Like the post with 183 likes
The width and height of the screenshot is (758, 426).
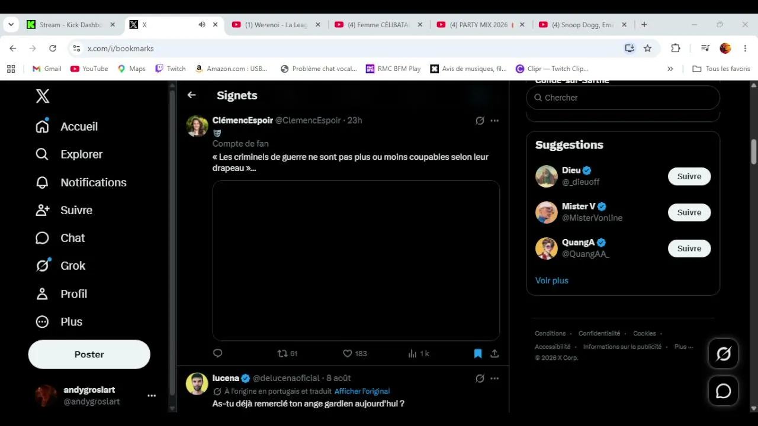coord(355,353)
